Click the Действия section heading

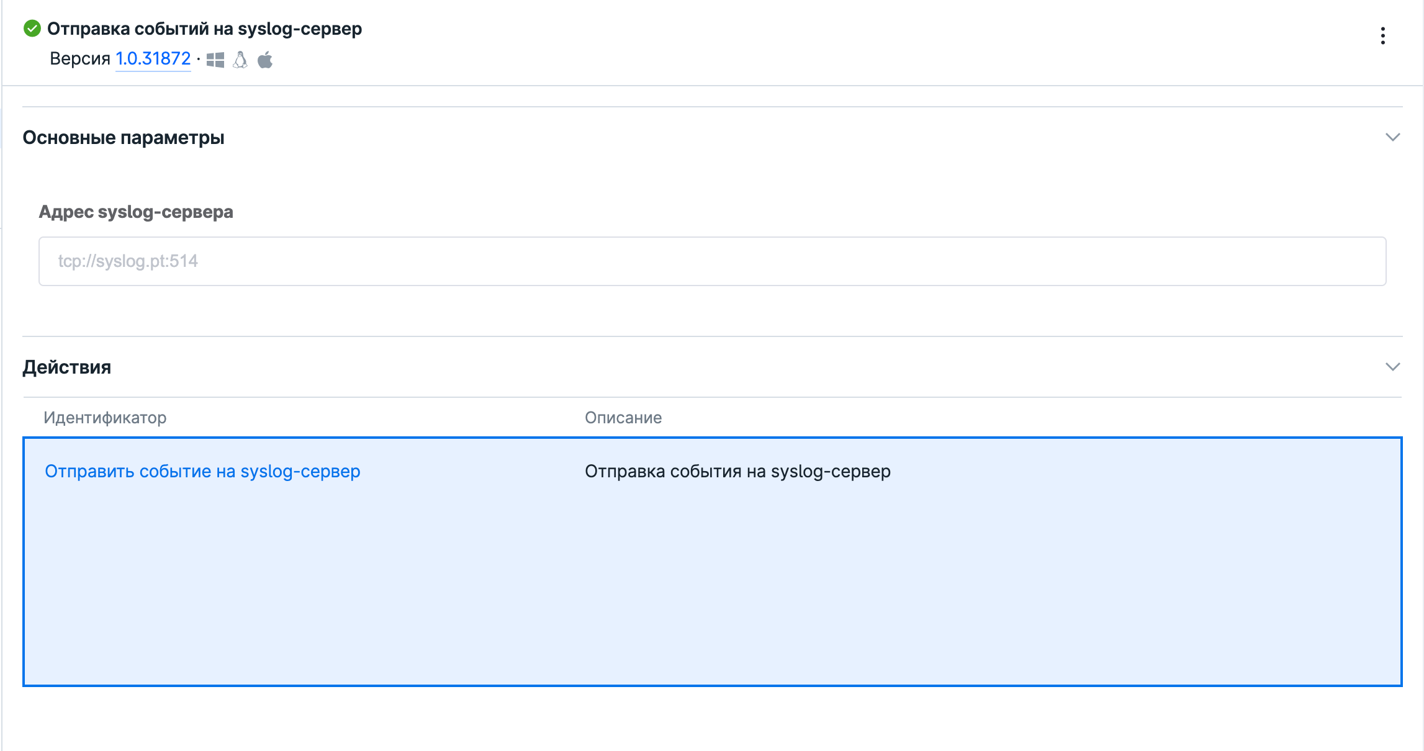(x=67, y=367)
